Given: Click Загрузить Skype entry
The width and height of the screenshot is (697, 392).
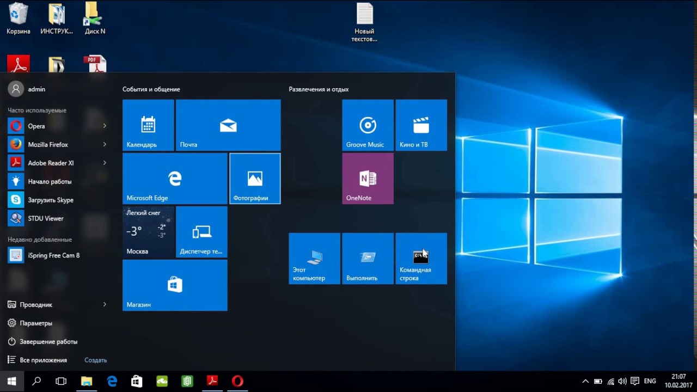Looking at the screenshot, I should pos(57,200).
